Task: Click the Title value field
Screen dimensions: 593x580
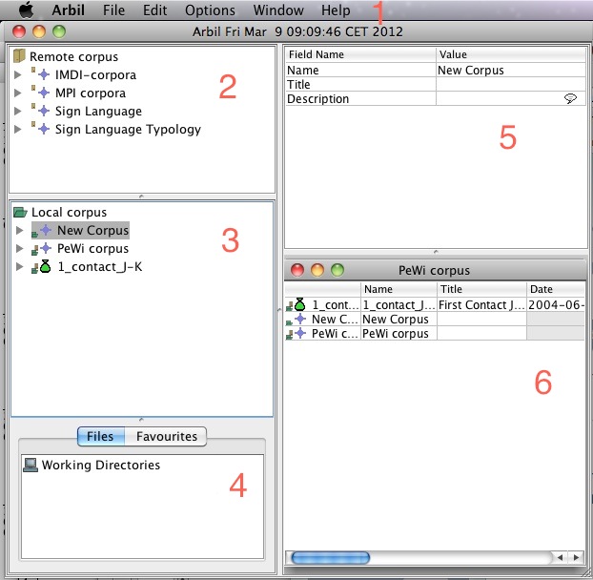Action: click(510, 84)
